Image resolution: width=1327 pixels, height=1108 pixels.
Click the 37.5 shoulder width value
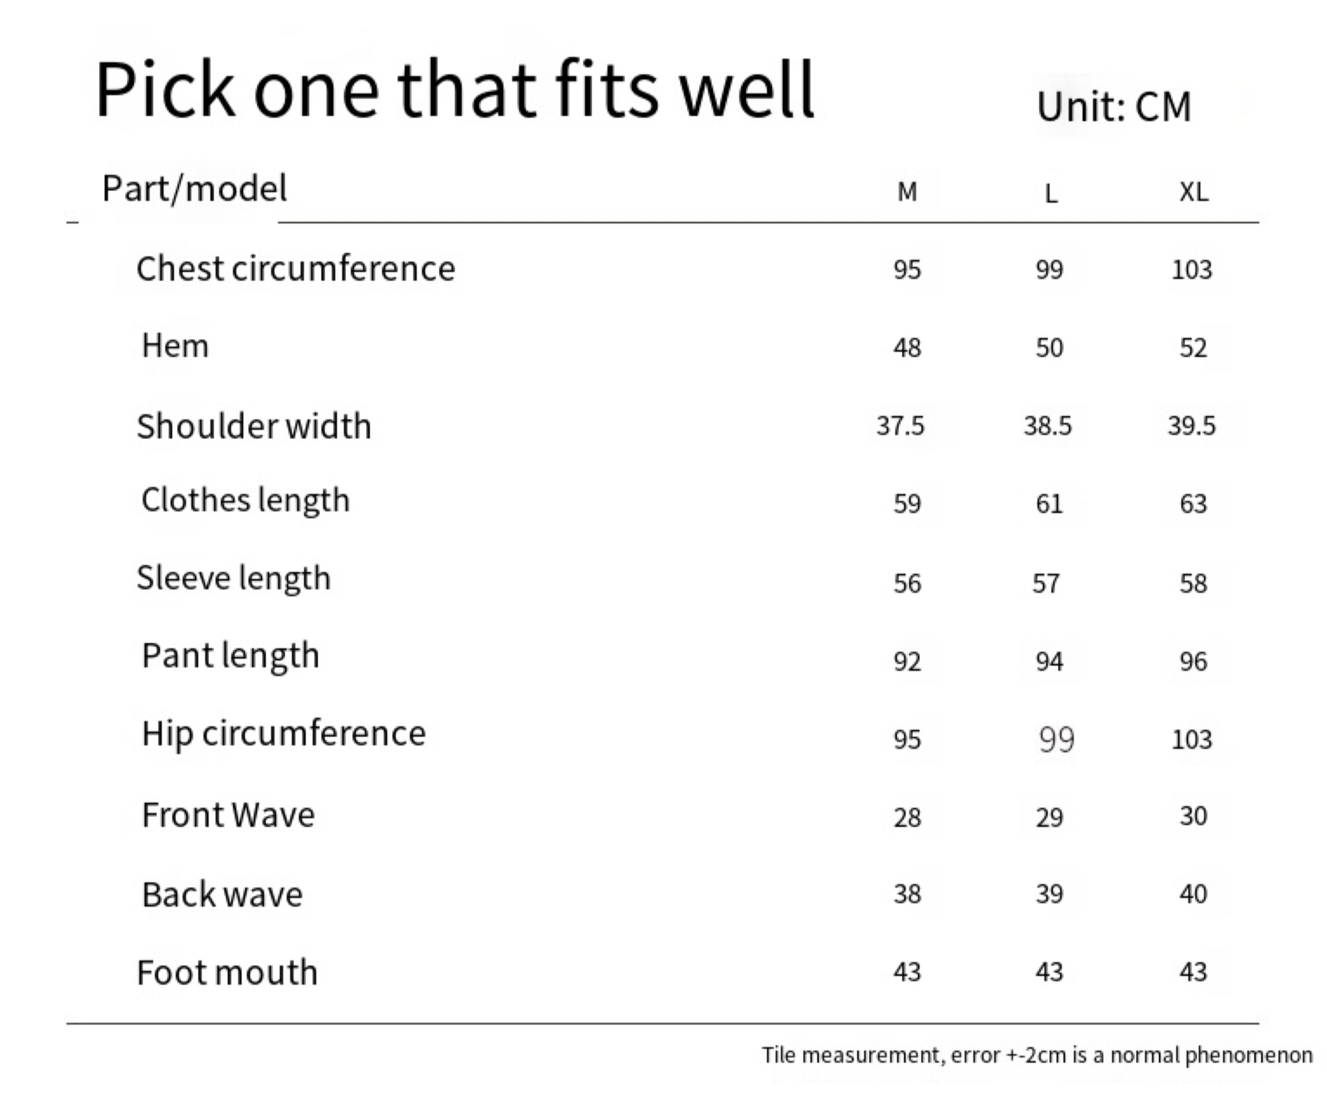[x=900, y=425]
